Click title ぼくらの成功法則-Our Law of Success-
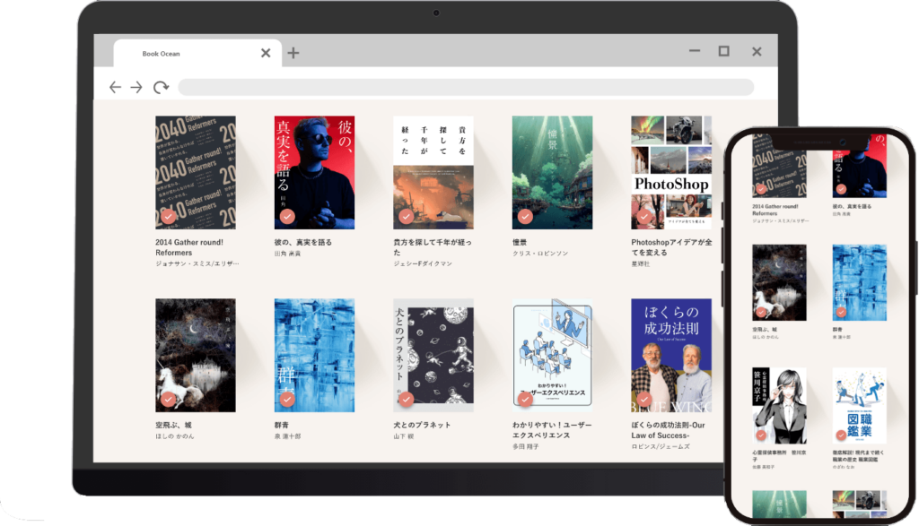Screen dimensions: 919x526 (668, 431)
